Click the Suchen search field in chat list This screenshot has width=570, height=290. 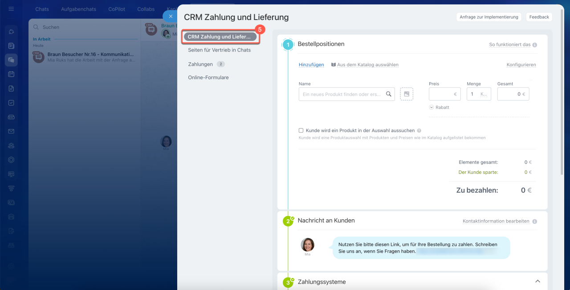pos(85,27)
